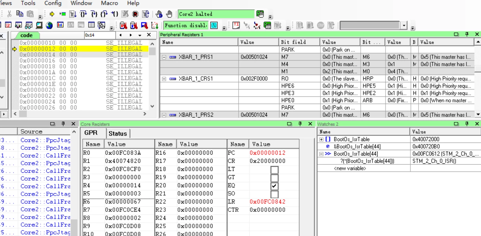Screen dimensions: 481x236
Task: Click the hand with blue dot breakpoint icon
Action: (x=159, y=14)
